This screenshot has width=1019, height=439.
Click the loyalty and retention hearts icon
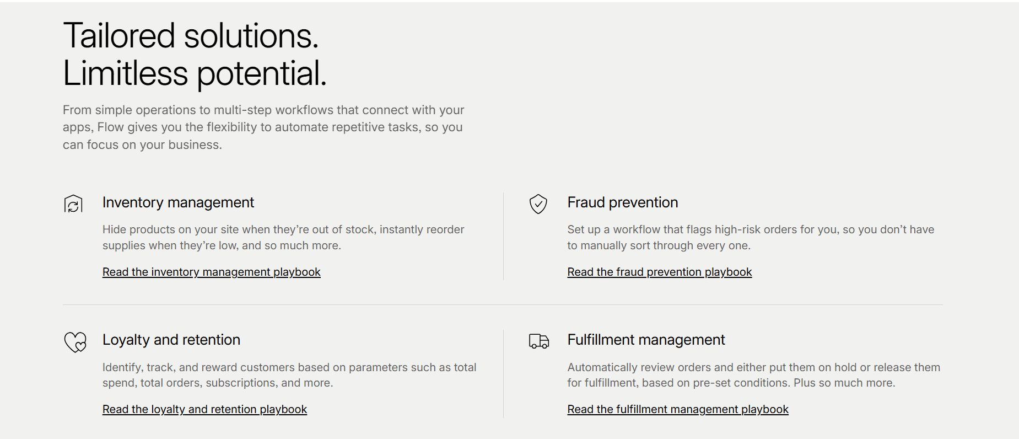click(x=76, y=342)
